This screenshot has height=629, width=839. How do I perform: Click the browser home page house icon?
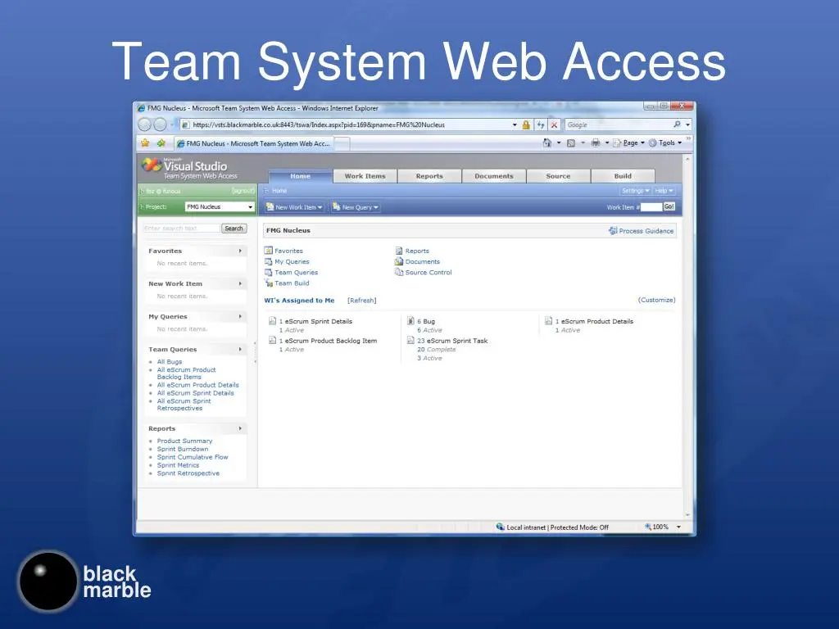pyautogui.click(x=546, y=143)
